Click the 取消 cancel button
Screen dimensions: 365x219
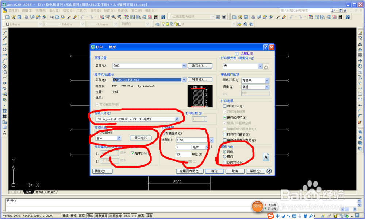pyautogui.click(x=235, y=171)
